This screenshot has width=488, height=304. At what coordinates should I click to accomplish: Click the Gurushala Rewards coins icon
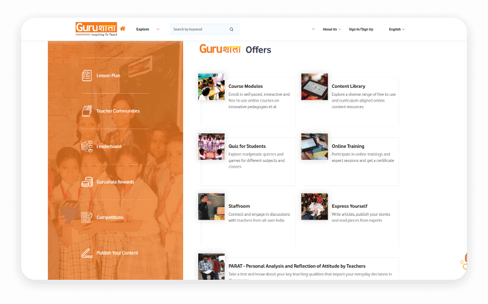click(x=87, y=182)
